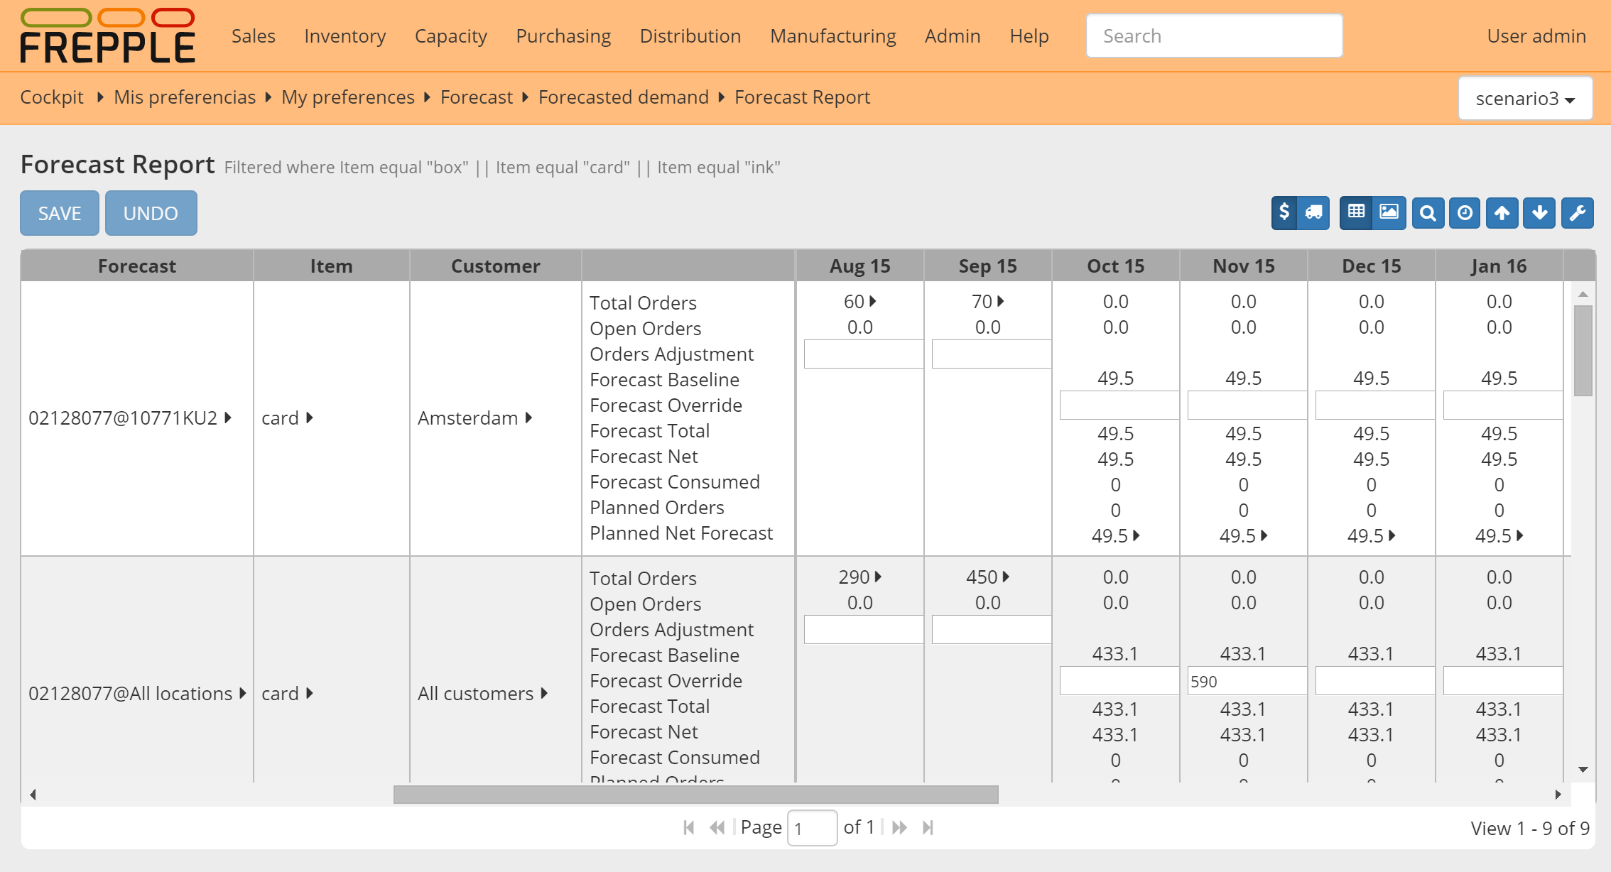Click the SAVE button
This screenshot has width=1611, height=872.
pyautogui.click(x=59, y=212)
